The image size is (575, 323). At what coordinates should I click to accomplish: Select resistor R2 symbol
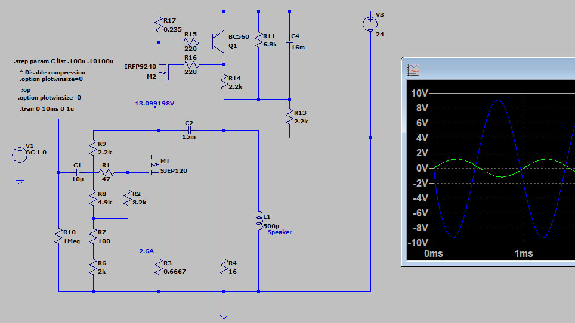128,198
